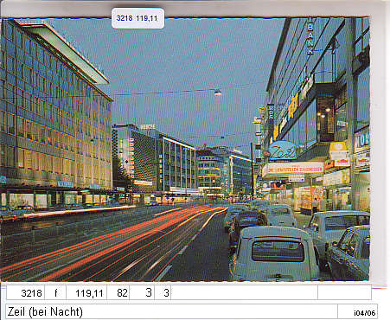Viewport: 390px width, 320px height.
Task: Click the vertical BANK neon sign
Action: click(310, 37)
